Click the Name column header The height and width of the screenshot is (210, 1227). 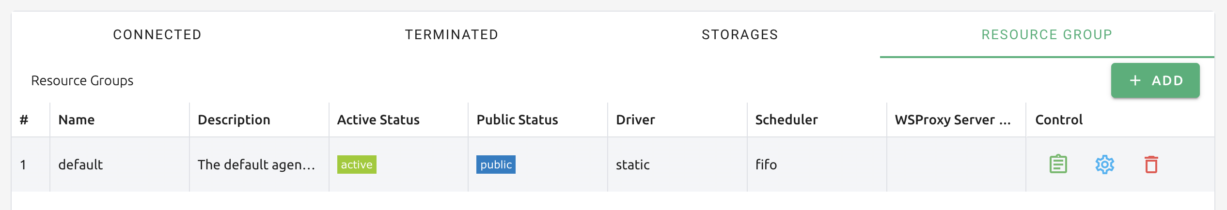click(77, 120)
